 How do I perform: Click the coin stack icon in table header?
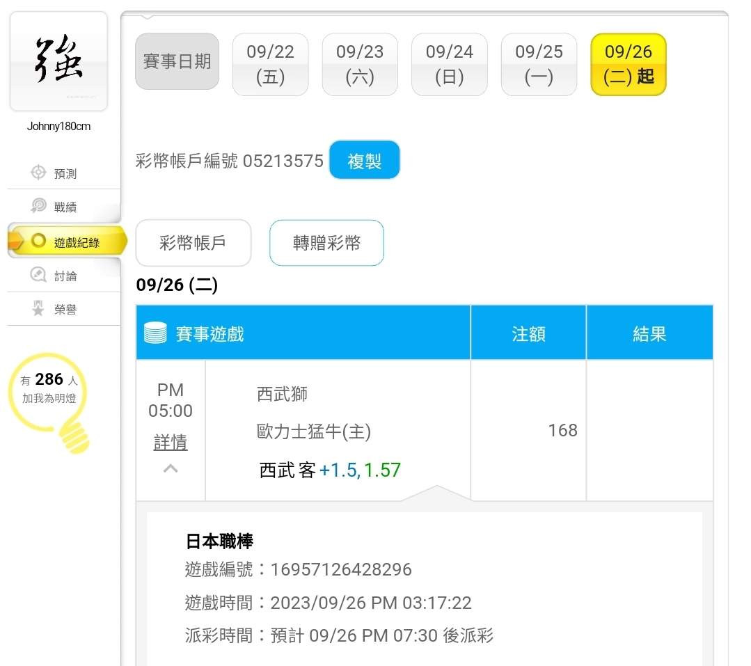(x=156, y=333)
